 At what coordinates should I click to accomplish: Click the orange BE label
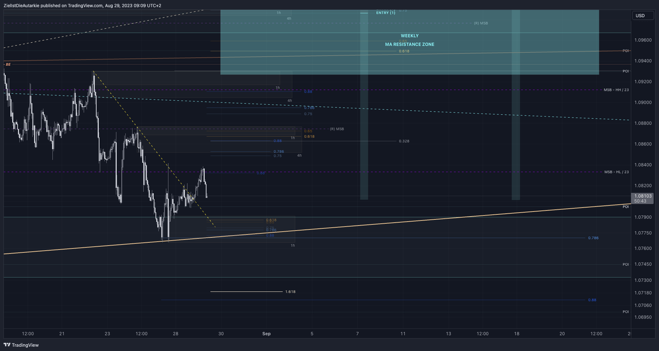(8, 65)
